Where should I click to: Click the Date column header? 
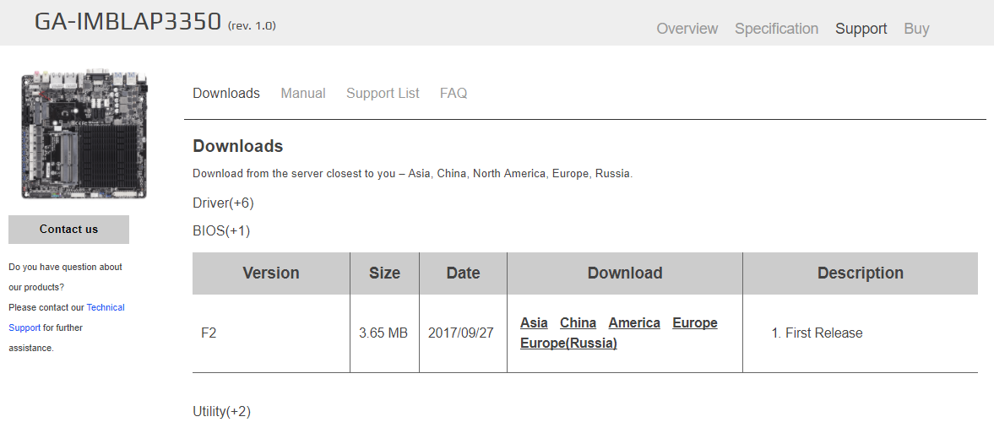[464, 273]
